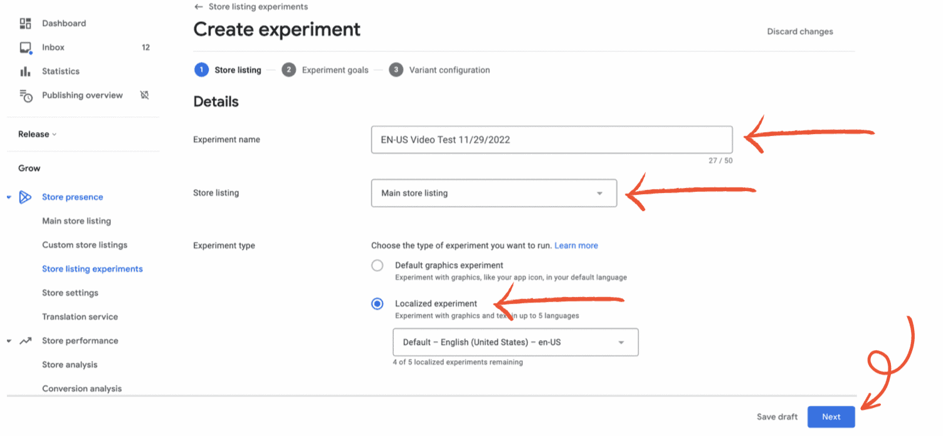This screenshot has width=943, height=436.
Task: Click the managed publishing off icon
Action: point(145,95)
